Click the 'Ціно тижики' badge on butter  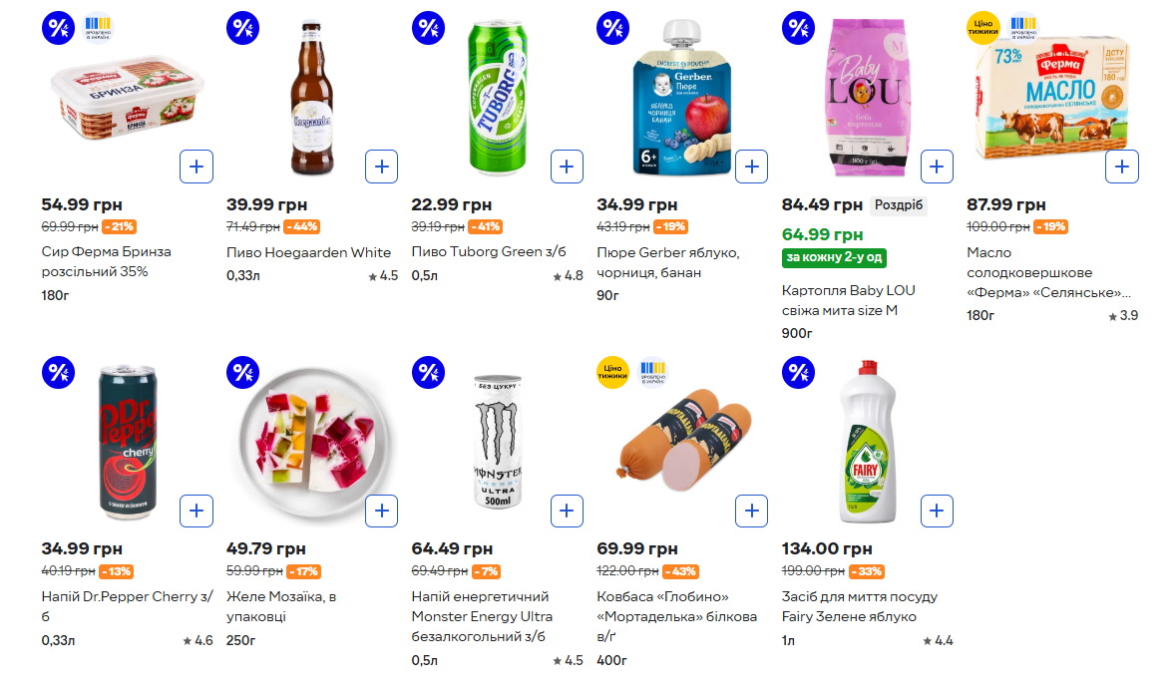[982, 28]
